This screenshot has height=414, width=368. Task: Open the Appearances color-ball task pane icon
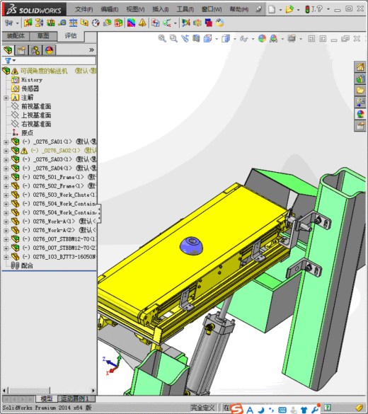pyautogui.click(x=360, y=114)
